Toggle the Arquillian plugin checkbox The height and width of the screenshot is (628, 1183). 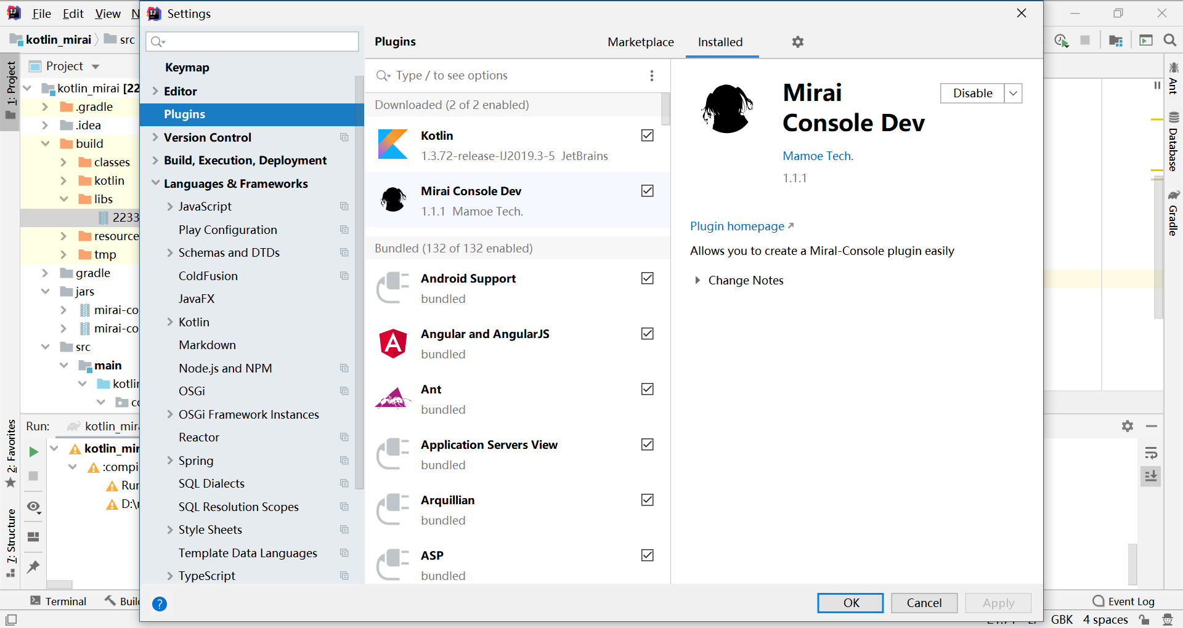point(648,500)
